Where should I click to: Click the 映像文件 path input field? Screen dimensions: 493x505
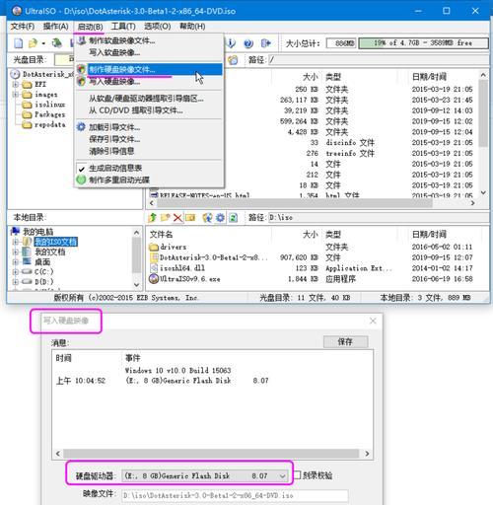pos(235,495)
